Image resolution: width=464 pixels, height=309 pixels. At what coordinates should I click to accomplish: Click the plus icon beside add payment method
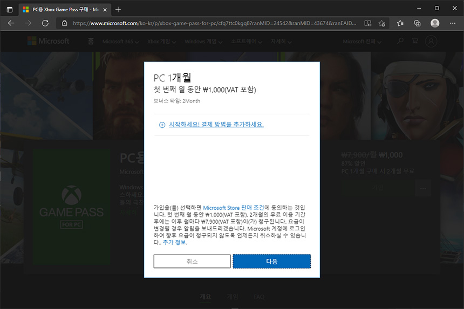click(162, 125)
